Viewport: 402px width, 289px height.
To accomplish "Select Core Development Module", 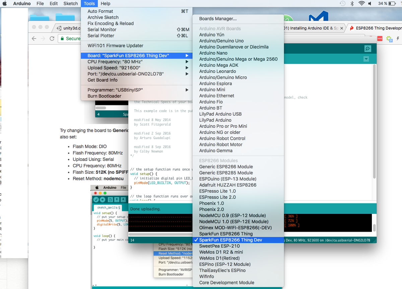I will (x=238, y=283).
